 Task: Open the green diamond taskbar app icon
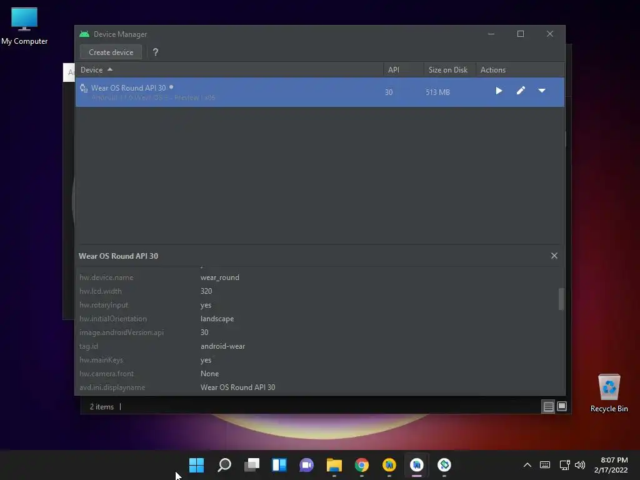[x=444, y=465]
